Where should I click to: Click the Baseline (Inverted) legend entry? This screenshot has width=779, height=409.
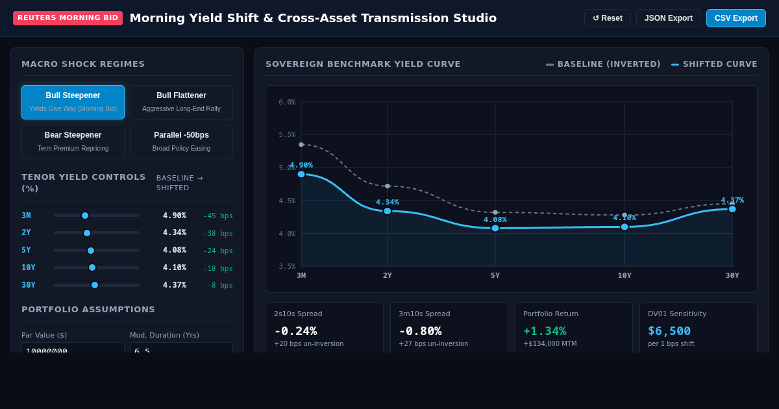click(603, 64)
